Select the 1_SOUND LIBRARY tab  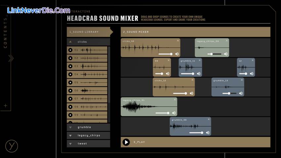[88, 32]
